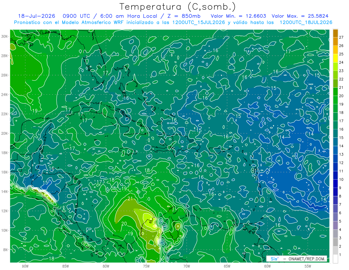349x270 pixels.
Task: Click the "21" contour label on the map
Action: pos(130,199)
